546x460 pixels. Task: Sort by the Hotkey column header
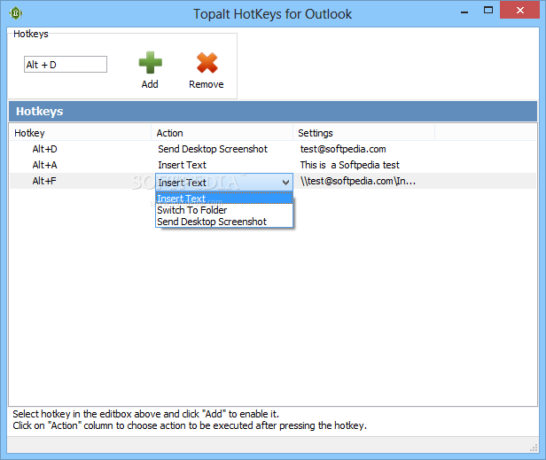(80, 133)
